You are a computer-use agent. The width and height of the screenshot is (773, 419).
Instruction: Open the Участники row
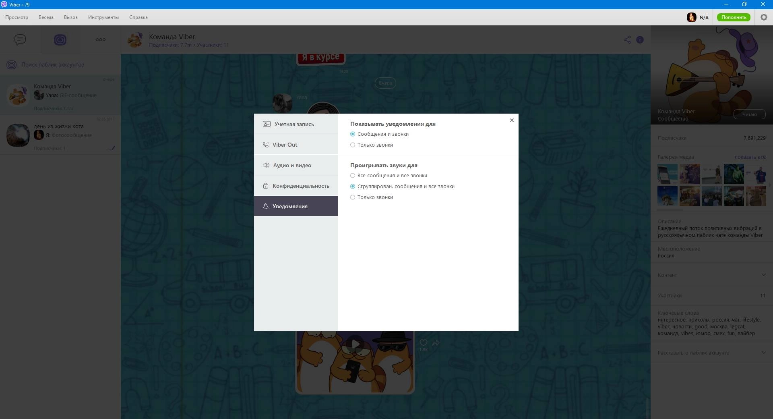712,295
